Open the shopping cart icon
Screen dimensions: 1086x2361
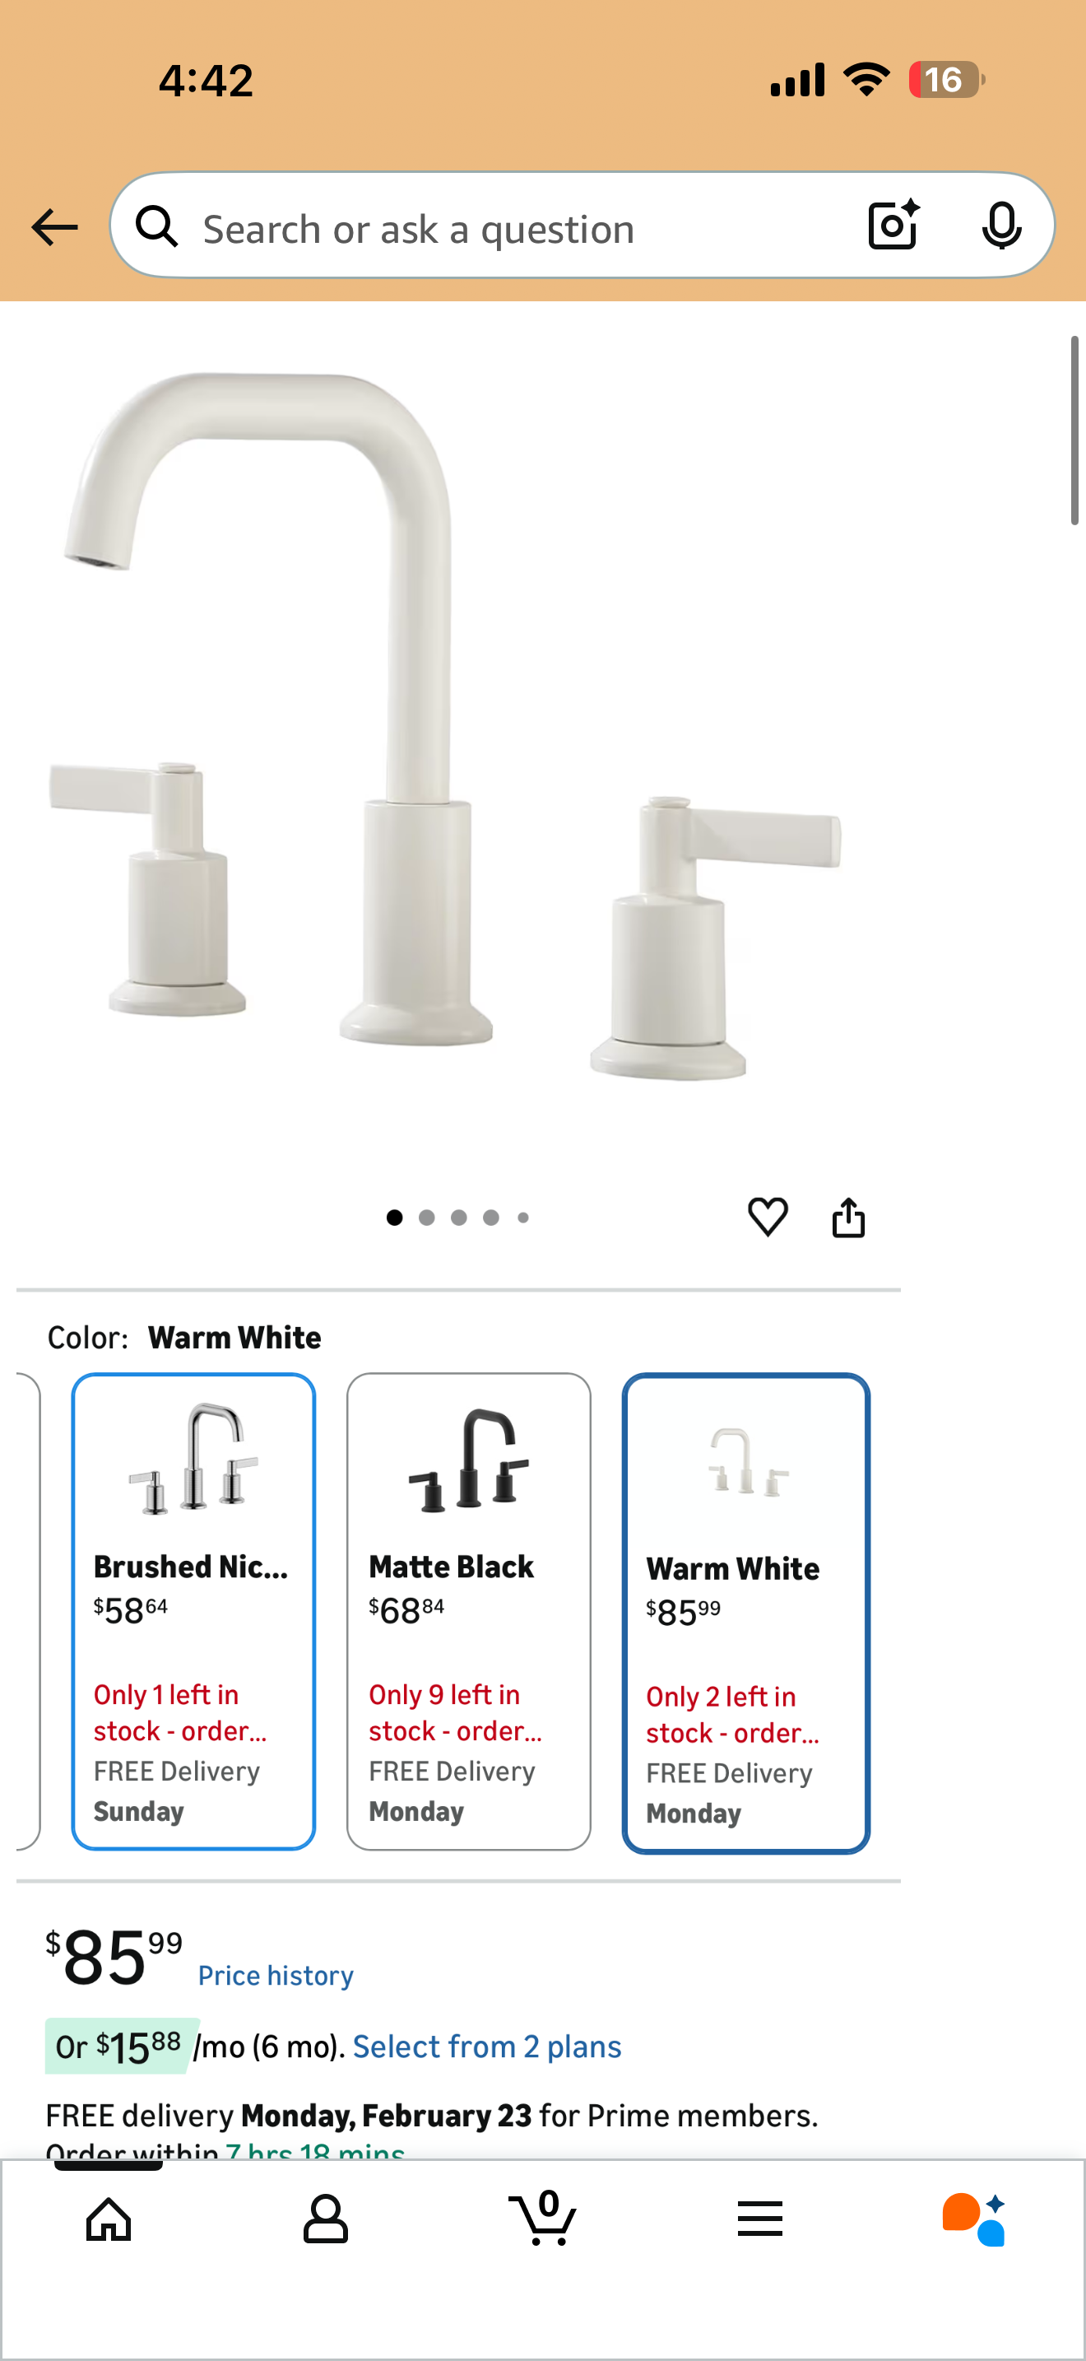click(x=543, y=2217)
